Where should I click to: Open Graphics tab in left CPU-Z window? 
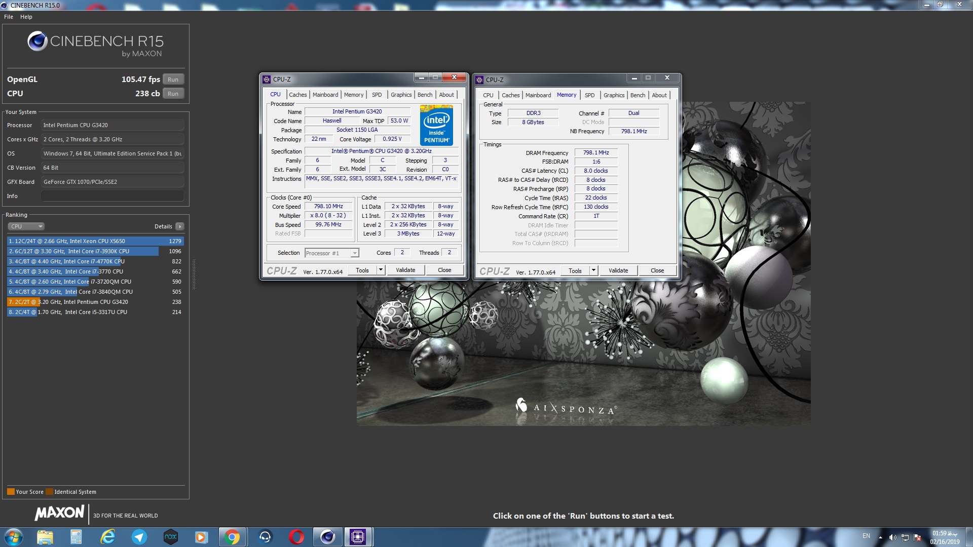pyautogui.click(x=401, y=95)
